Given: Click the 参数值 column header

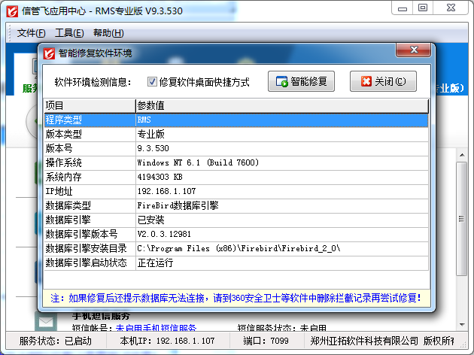Looking at the screenshot, I should (278, 105).
